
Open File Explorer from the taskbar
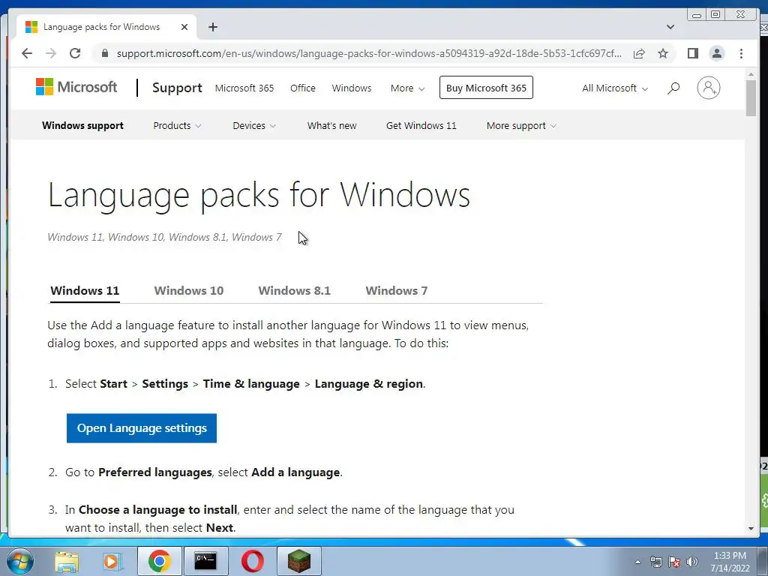[x=67, y=561]
